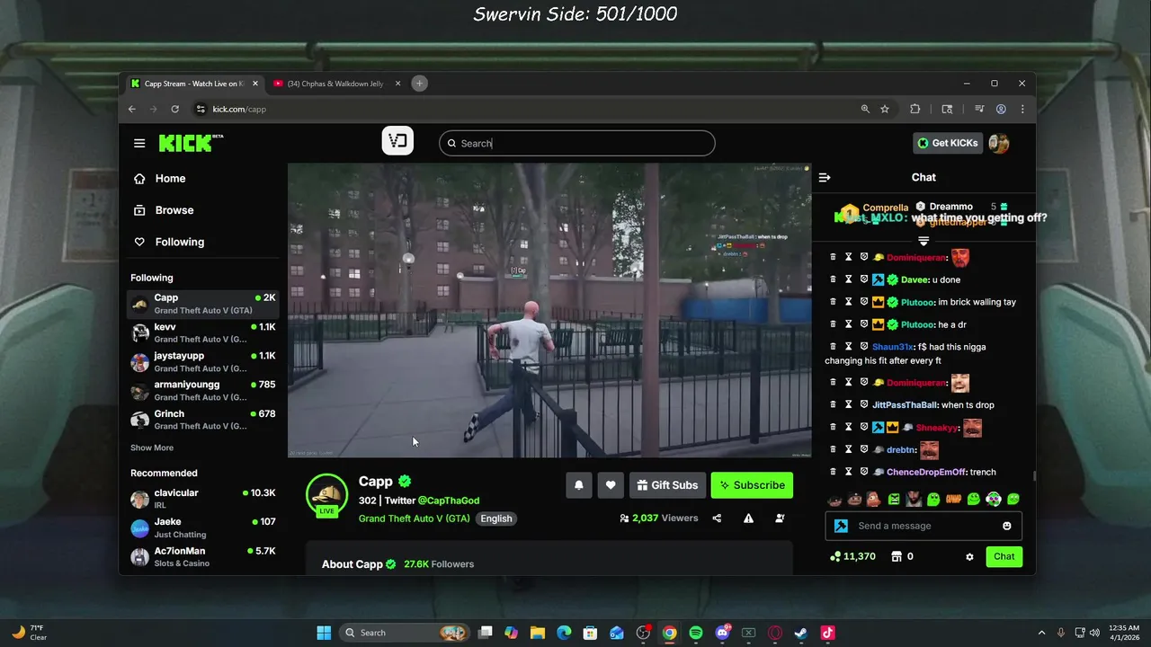Ban JittPassThaBall using shield icon

click(x=864, y=404)
